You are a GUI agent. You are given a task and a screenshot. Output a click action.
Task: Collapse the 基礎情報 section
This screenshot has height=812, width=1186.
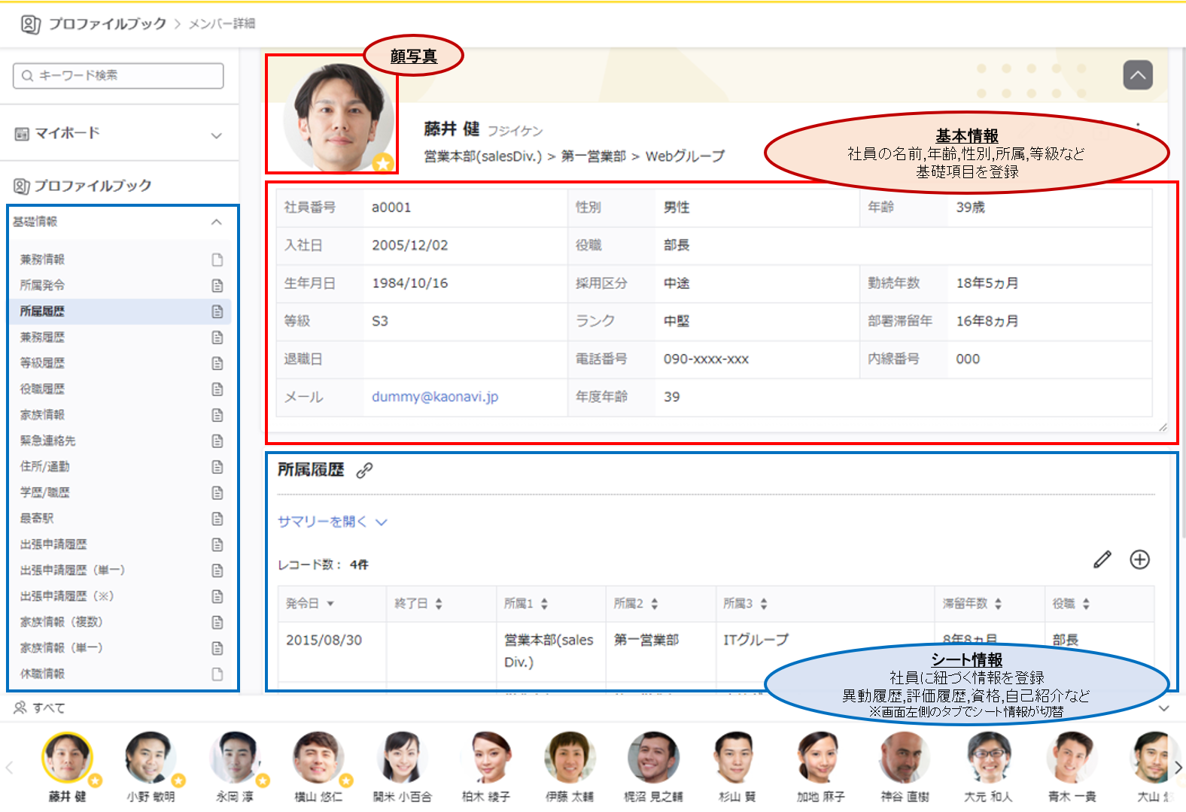pos(217,222)
